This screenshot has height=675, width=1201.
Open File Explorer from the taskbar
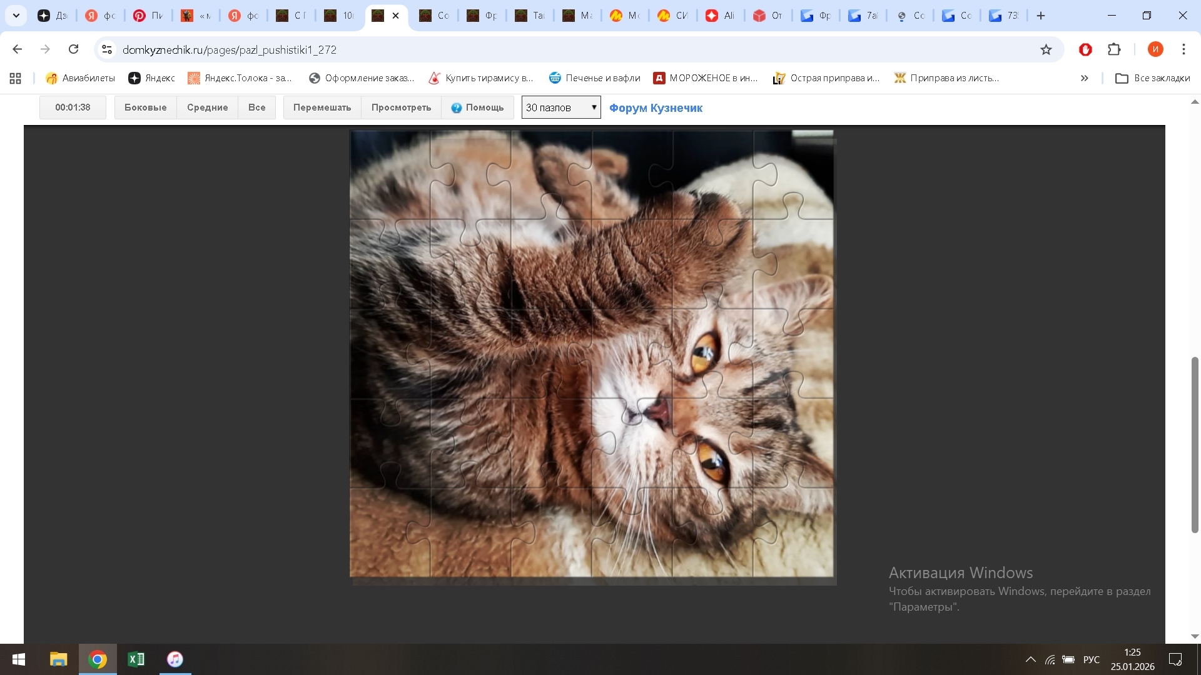59,659
